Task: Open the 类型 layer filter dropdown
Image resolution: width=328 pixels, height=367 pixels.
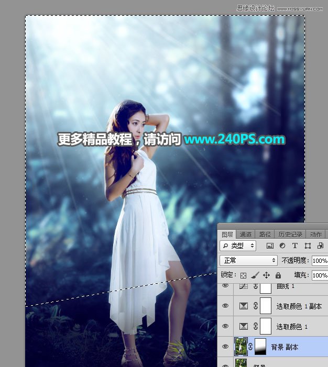Action: coord(238,246)
